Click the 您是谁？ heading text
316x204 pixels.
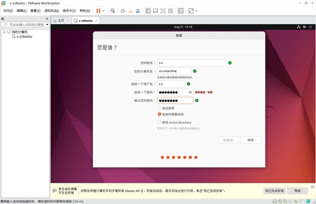(107, 47)
